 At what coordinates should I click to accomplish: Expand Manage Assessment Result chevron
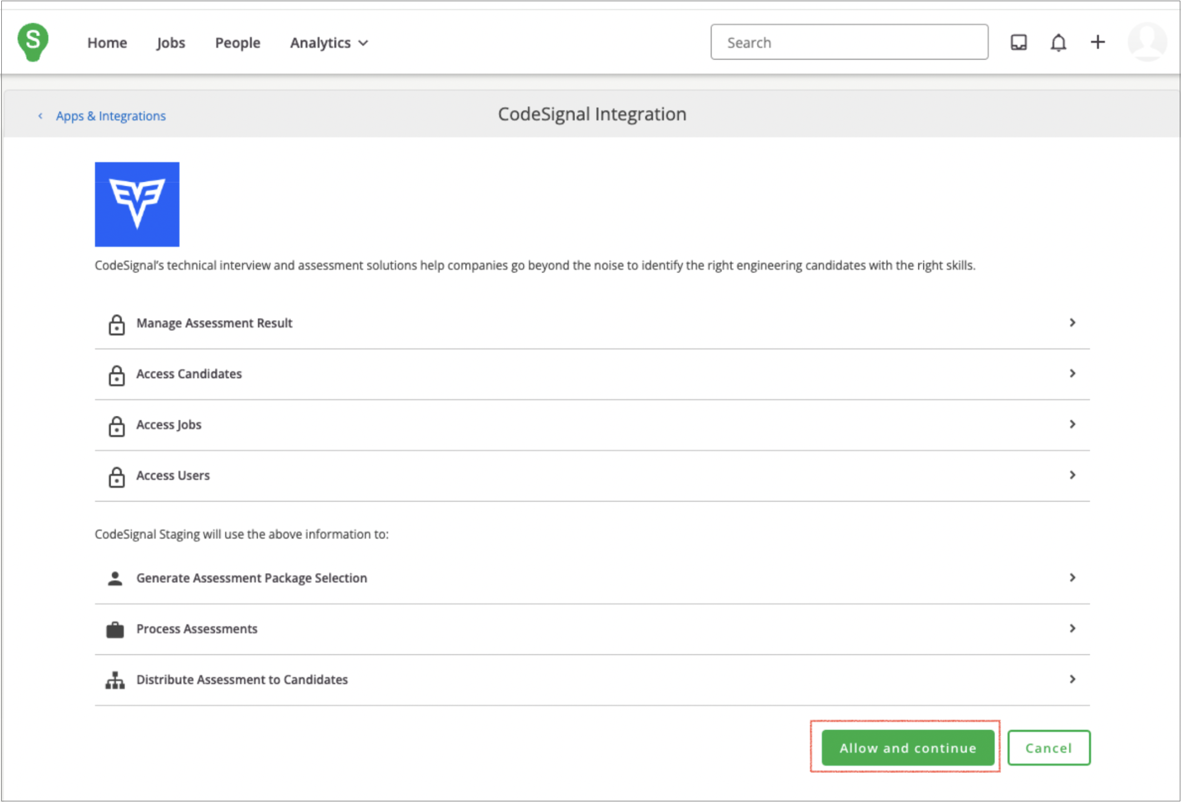click(1072, 322)
